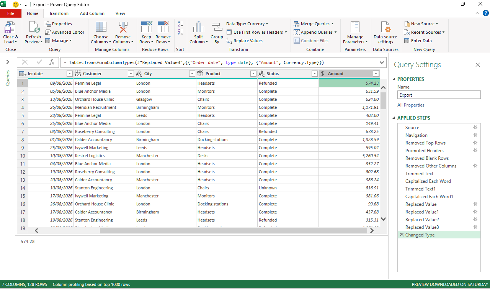Open gear settings for Removed Top Rows
Viewport: 490px width, 289px height.
coord(475,143)
